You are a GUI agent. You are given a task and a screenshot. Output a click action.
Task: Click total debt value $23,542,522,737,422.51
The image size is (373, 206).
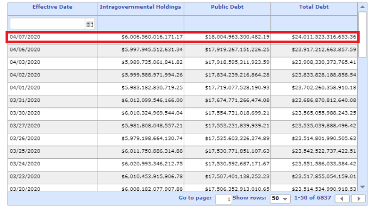tap(324, 151)
